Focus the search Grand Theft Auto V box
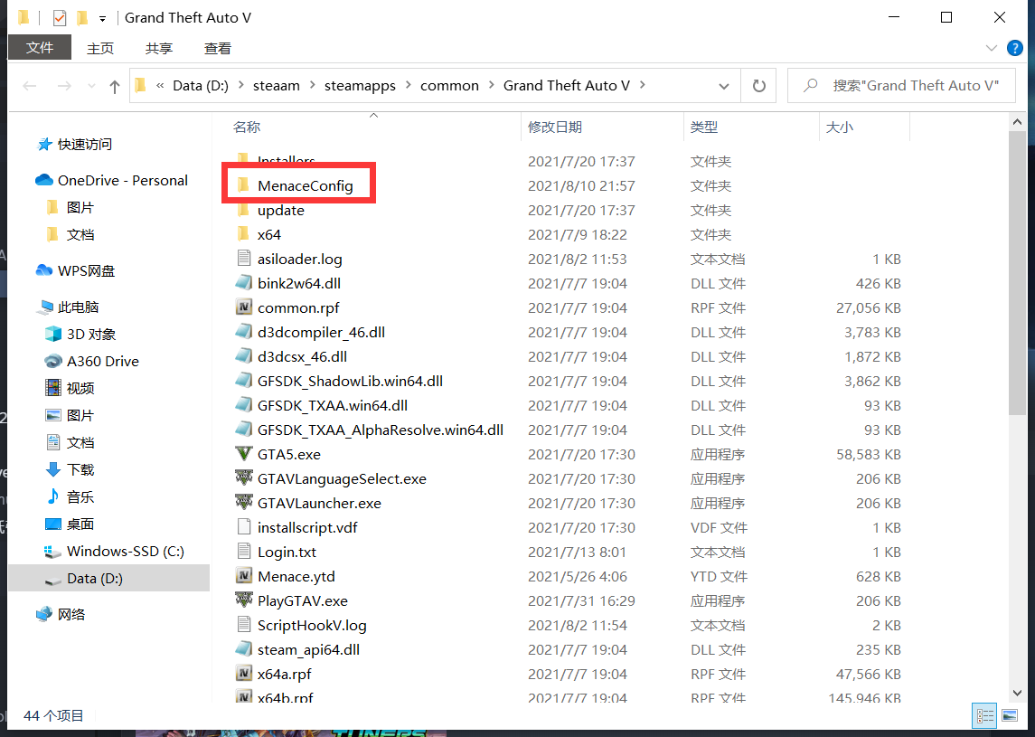The height and width of the screenshot is (737, 1035). [901, 86]
